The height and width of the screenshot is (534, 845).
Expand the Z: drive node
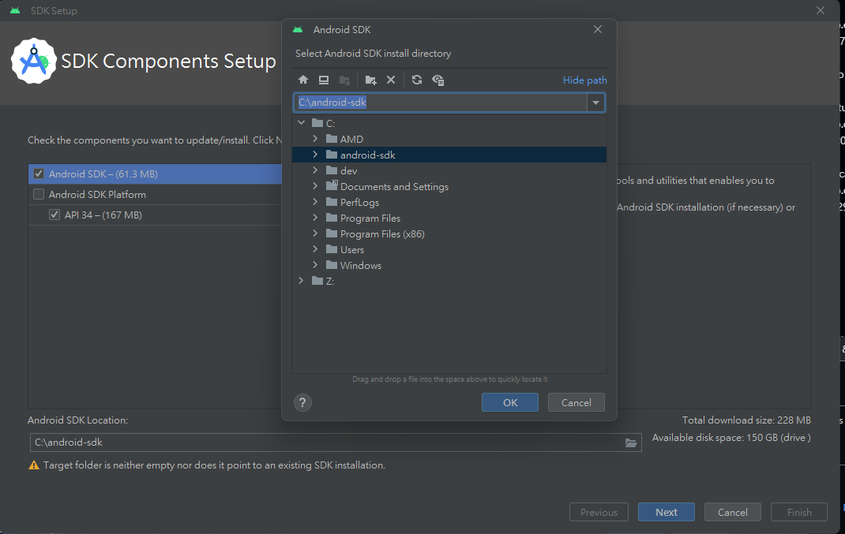pos(301,280)
